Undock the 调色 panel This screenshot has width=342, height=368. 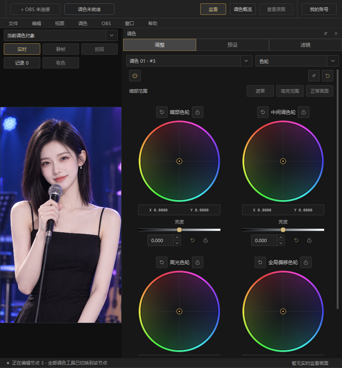tap(326, 33)
